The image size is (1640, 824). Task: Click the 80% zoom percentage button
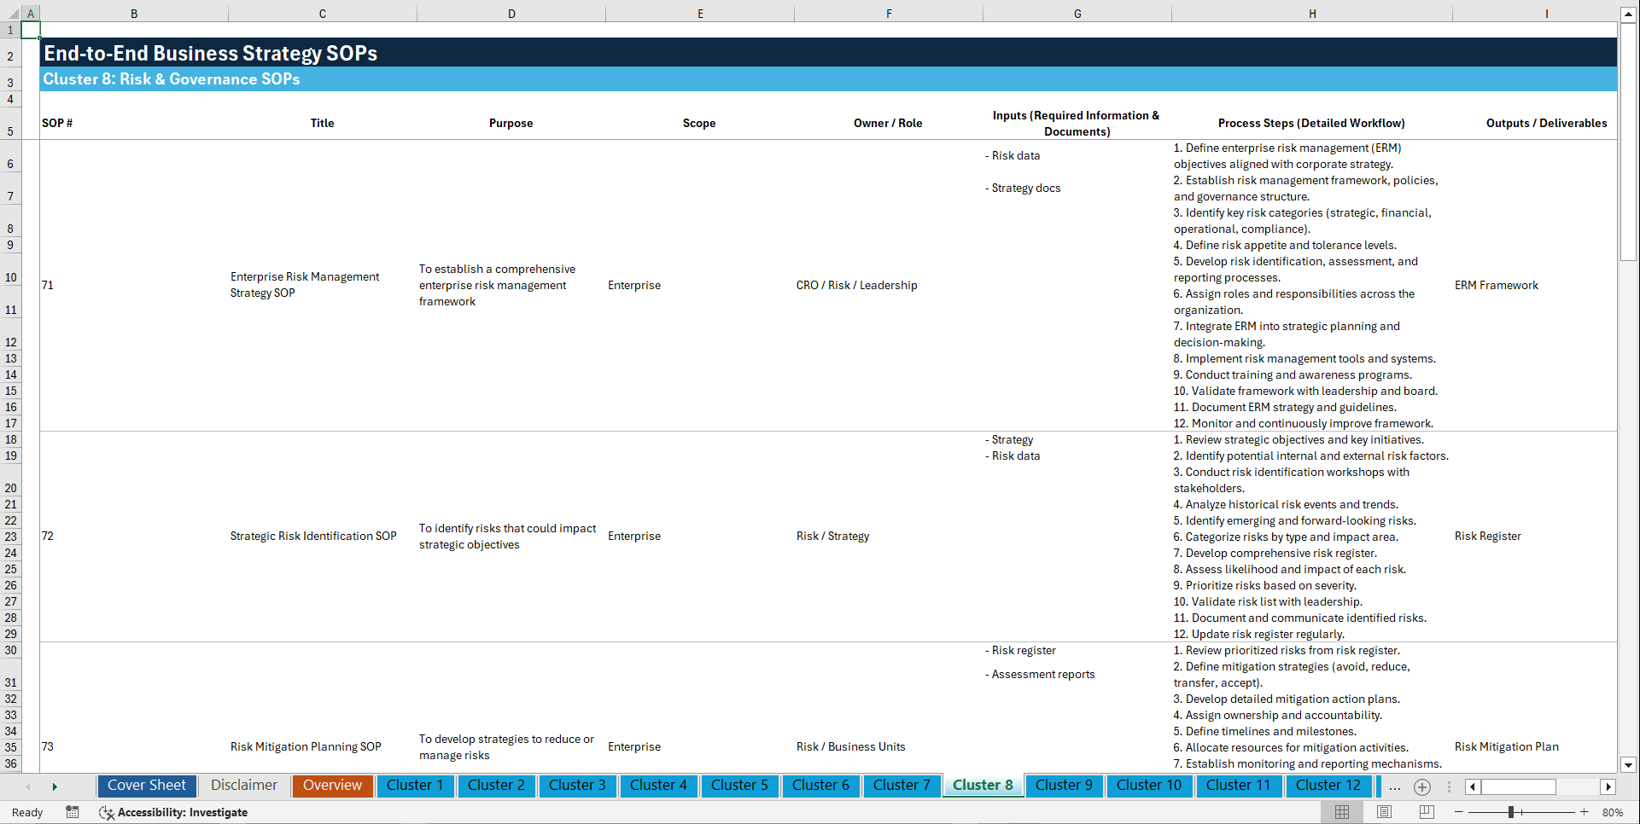tap(1613, 812)
